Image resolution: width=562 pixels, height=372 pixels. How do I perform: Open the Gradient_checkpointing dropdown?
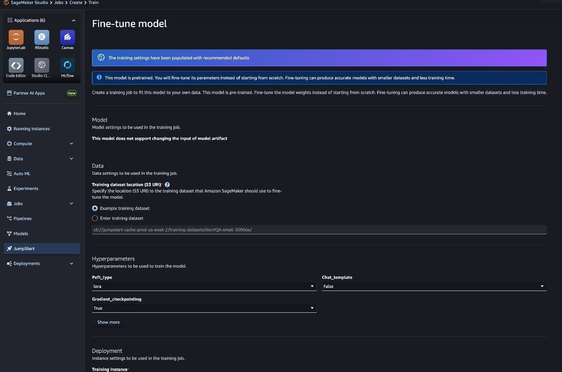pyautogui.click(x=204, y=308)
